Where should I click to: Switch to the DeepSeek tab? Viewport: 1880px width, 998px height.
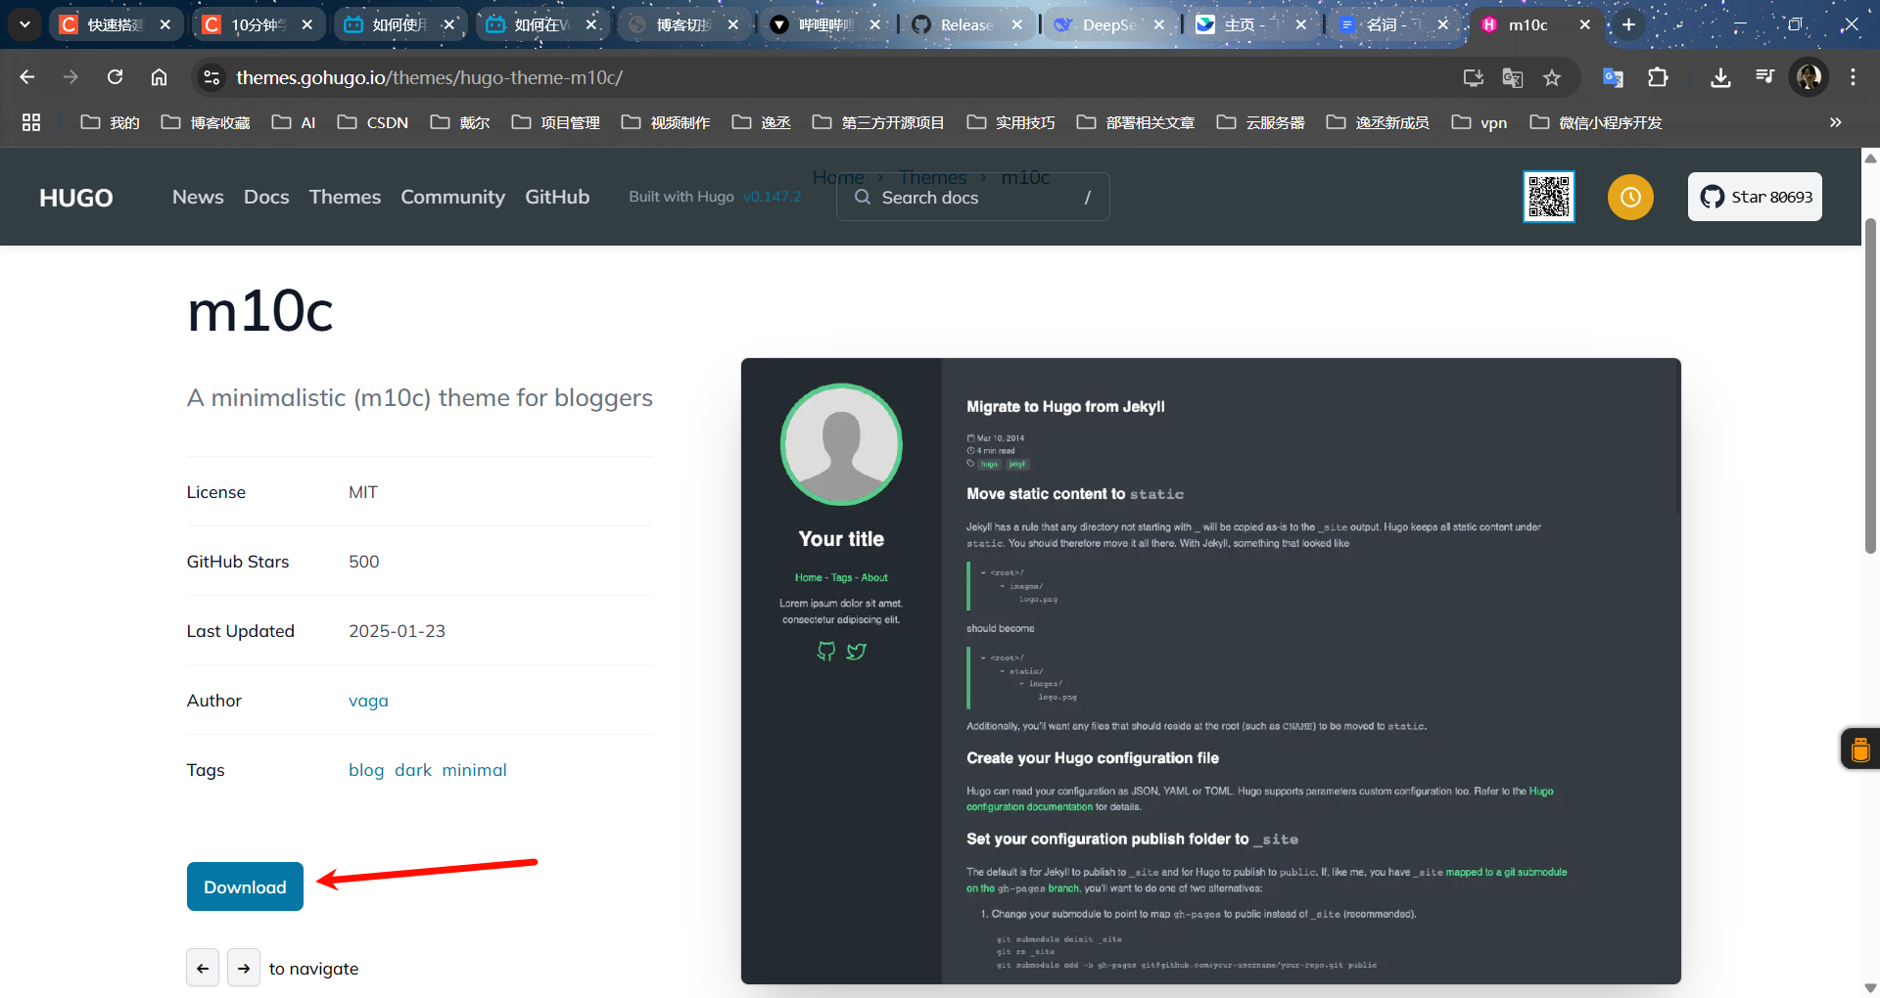1108,24
